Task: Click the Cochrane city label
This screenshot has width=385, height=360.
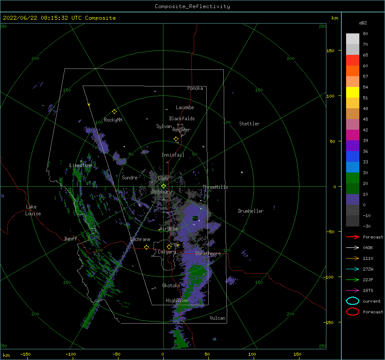Action: pyautogui.click(x=140, y=239)
